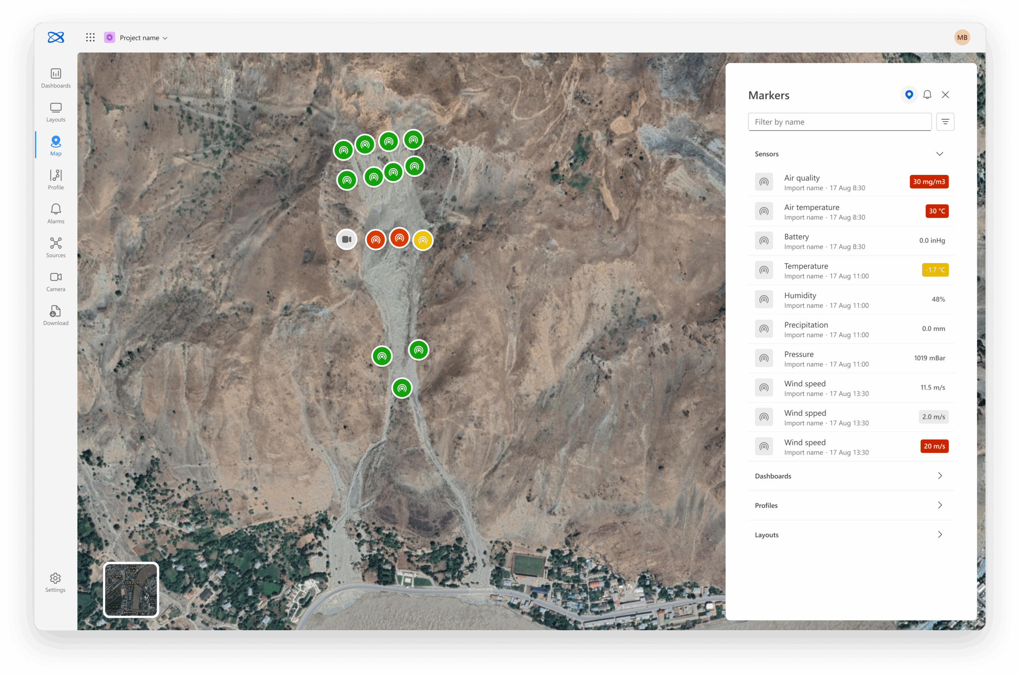The width and height of the screenshot is (1020, 676).
Task: Open the Sources section
Action: pyautogui.click(x=56, y=248)
